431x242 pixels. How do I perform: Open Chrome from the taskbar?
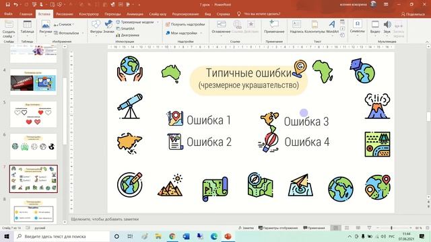(x=172, y=236)
